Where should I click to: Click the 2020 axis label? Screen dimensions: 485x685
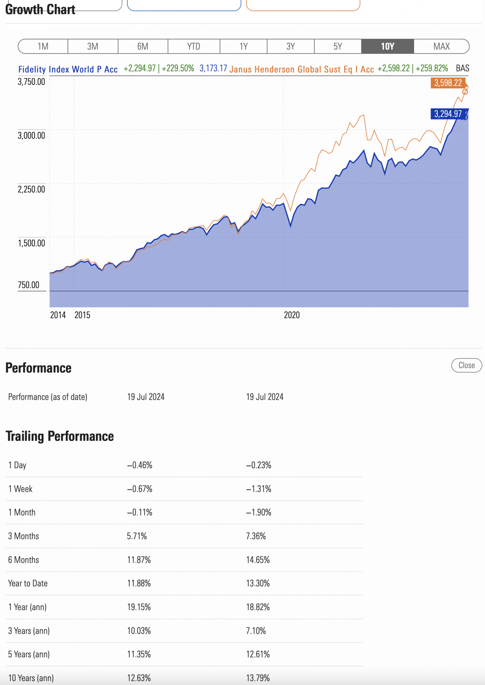(x=292, y=315)
